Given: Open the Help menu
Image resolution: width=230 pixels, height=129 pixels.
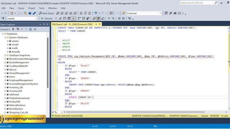Looking at the screenshot, I should tap(63, 8).
